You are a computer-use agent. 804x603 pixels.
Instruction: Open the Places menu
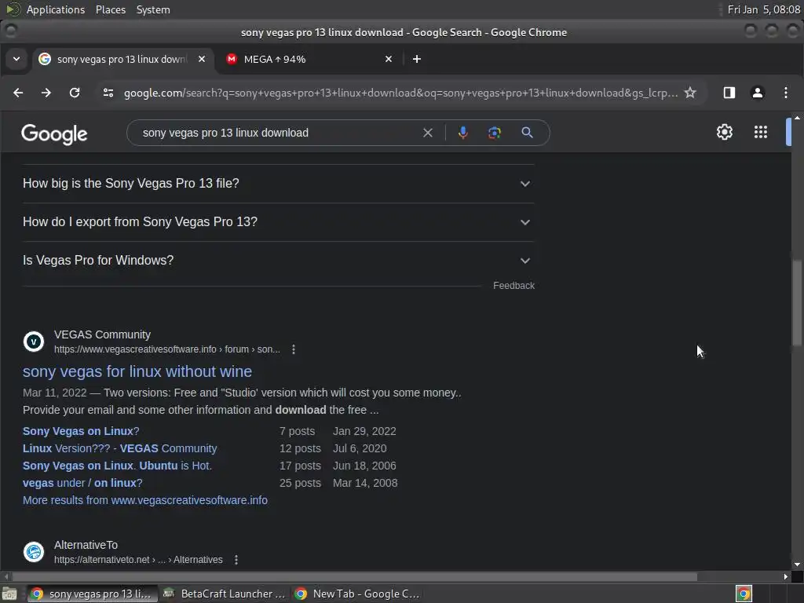point(111,9)
